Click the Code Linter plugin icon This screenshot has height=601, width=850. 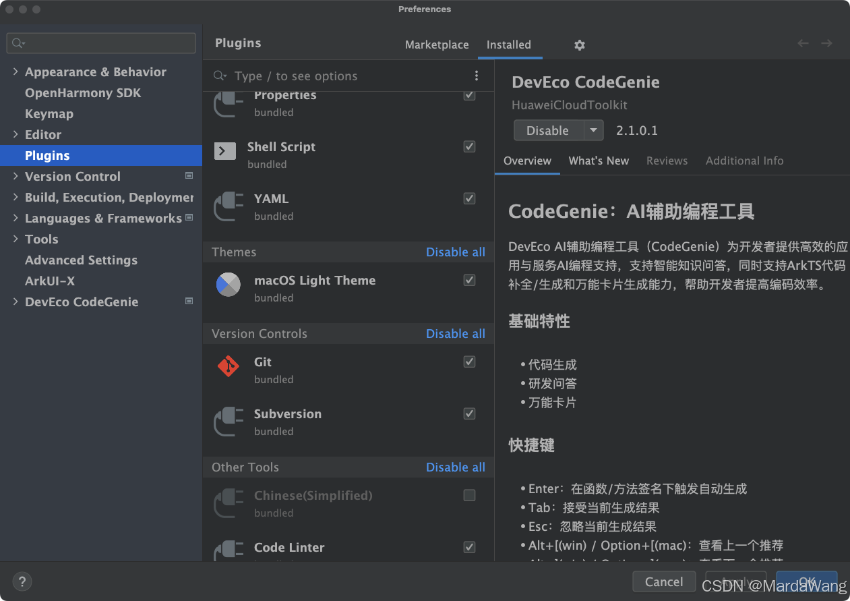(x=229, y=550)
